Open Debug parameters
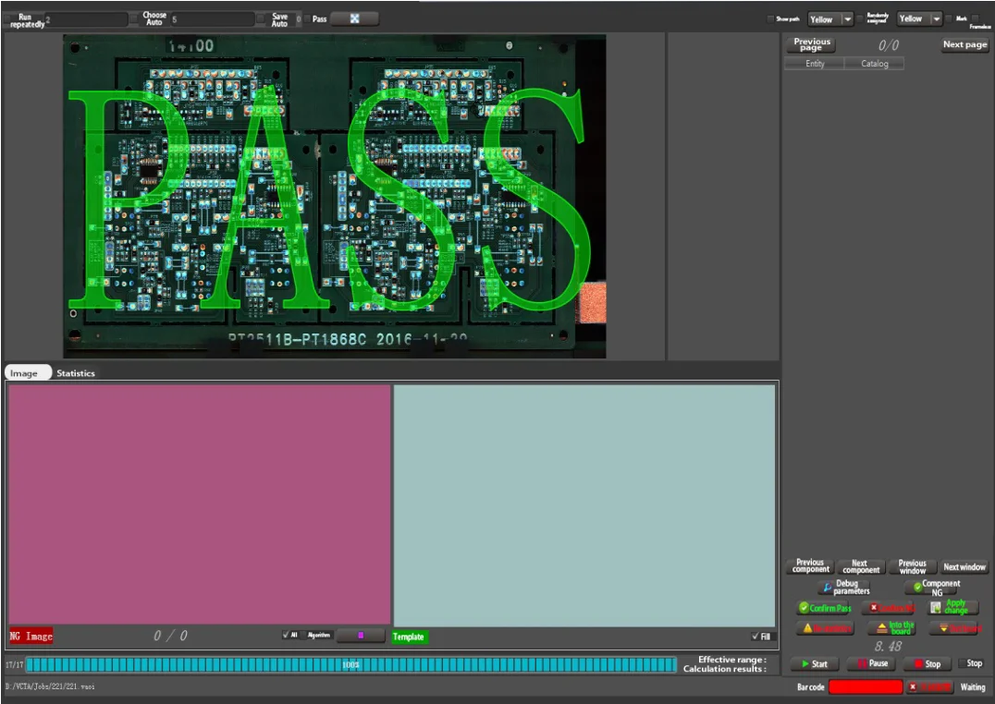Image resolution: width=995 pixels, height=704 pixels. click(842, 588)
